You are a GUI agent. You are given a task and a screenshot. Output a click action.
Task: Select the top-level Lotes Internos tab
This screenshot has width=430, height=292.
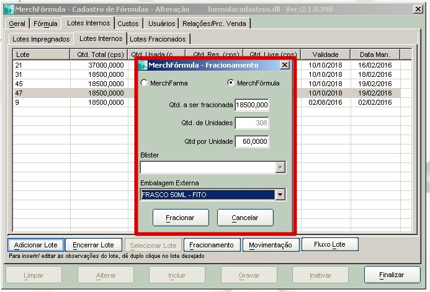(88, 23)
